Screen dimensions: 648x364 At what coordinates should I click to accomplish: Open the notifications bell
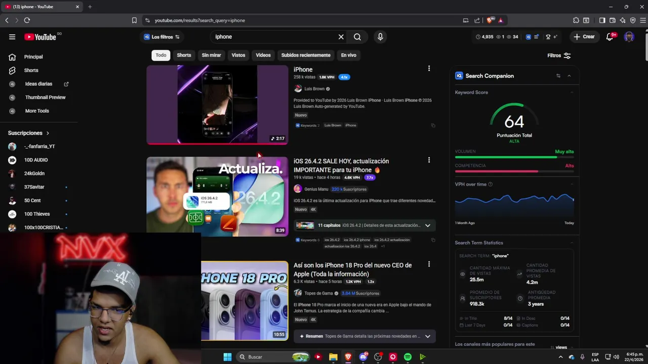pos(610,37)
